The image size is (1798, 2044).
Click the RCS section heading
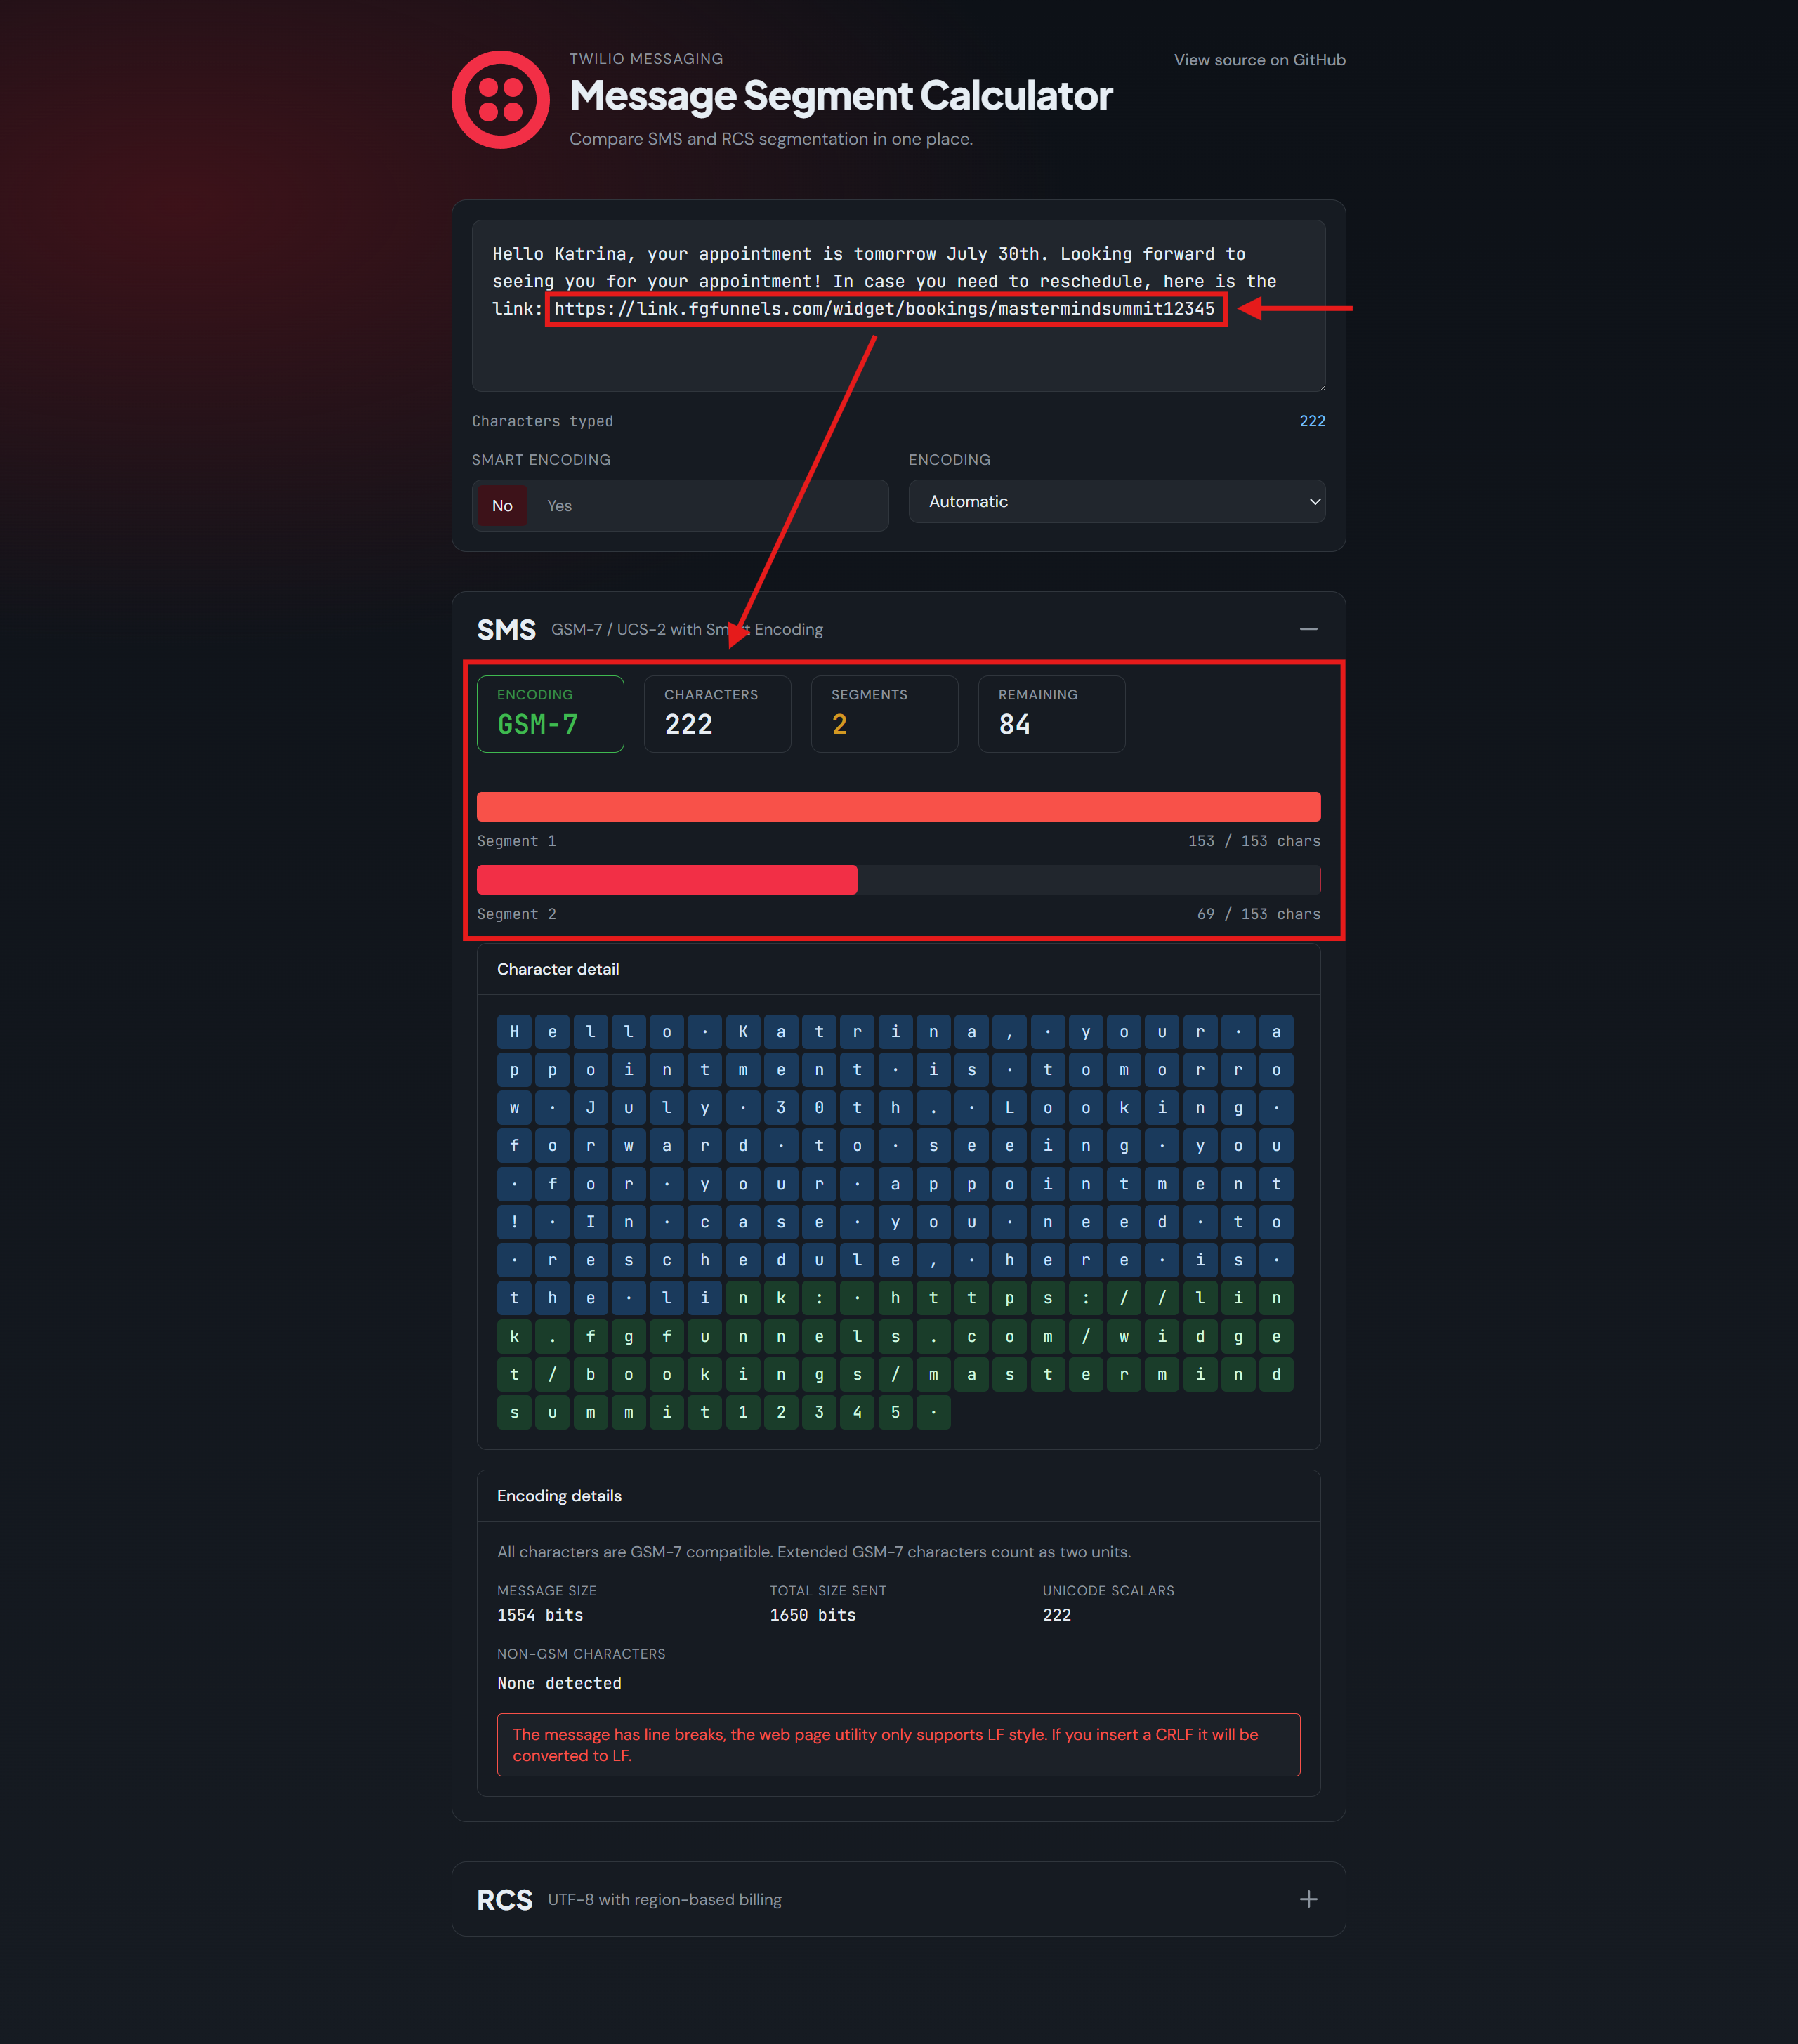(x=504, y=1900)
